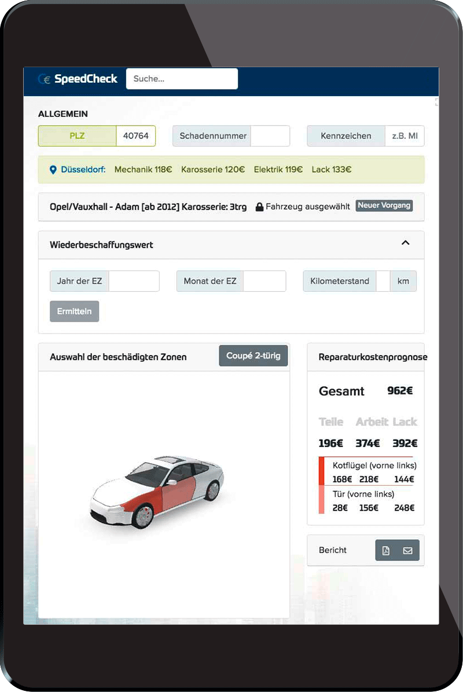Collapse the Wiederbeschaffungswert panel
This screenshot has width=463, height=692.
pyautogui.click(x=406, y=243)
